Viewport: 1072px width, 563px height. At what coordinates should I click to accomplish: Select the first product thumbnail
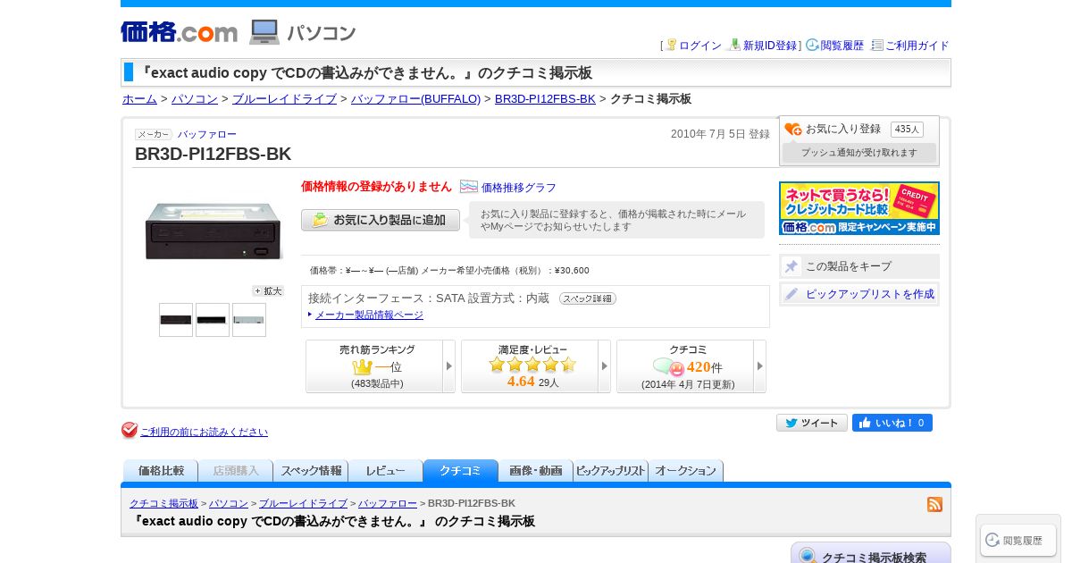tap(176, 320)
